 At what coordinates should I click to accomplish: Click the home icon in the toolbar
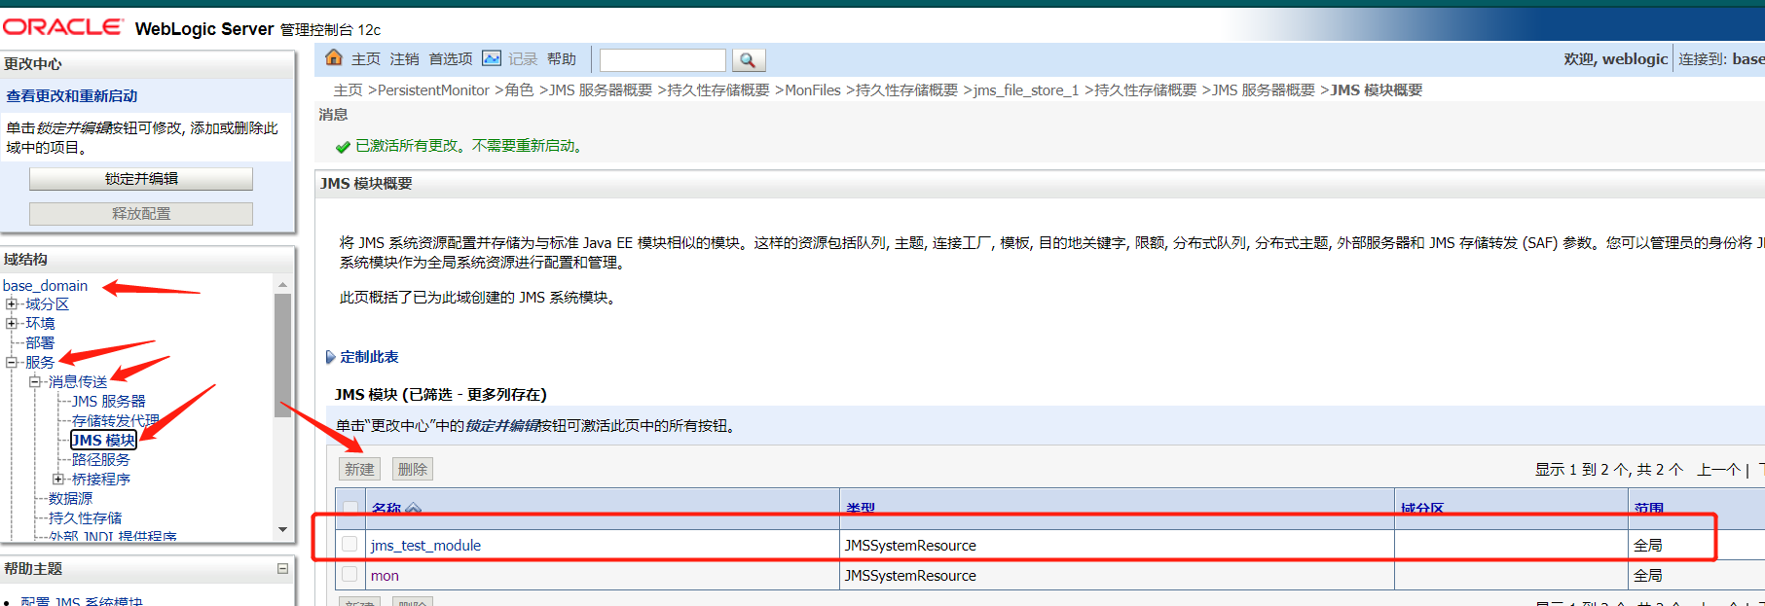334,58
